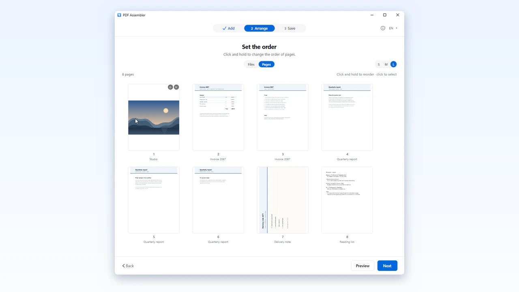Go to the Add step
The image size is (519, 292).
229,28
